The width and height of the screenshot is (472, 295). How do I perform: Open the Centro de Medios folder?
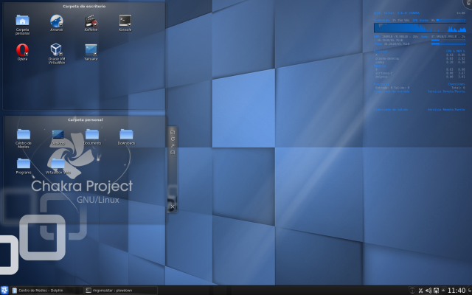24,134
